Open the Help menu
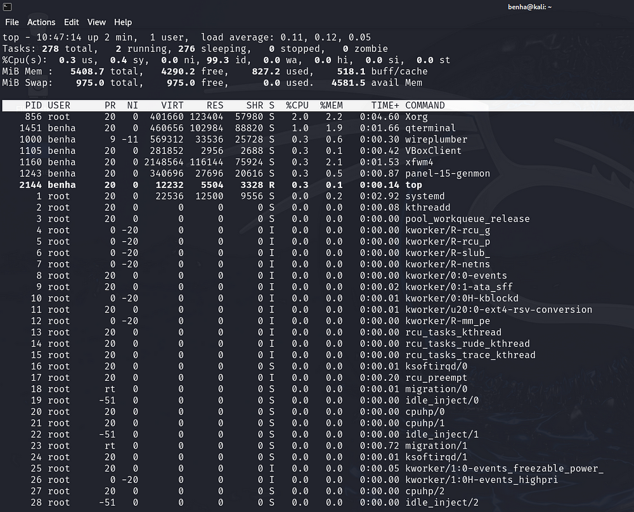The width and height of the screenshot is (634, 512). pyautogui.click(x=122, y=22)
